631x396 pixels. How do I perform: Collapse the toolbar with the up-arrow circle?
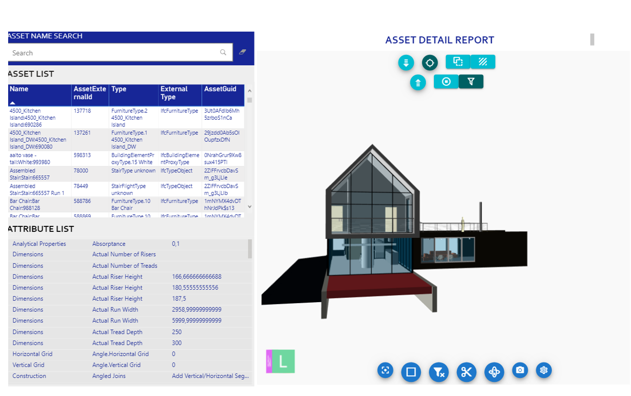418,82
